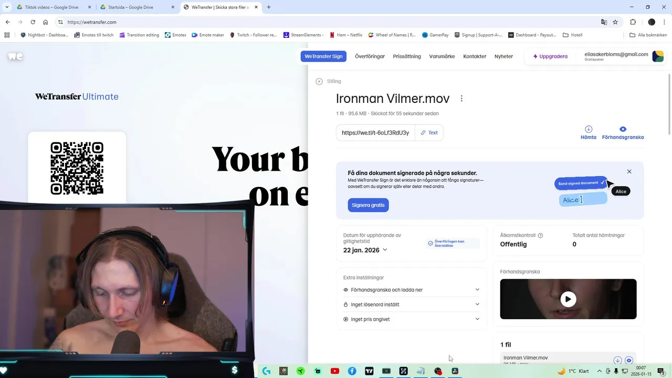Open the Transition editing bookmark
This screenshot has width=672, height=378.
click(138, 35)
